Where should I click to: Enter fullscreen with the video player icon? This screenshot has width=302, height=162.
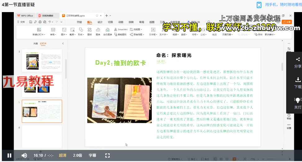[107, 155]
